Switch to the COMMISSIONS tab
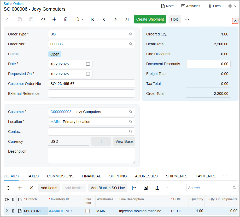The image size is (240, 217). coord(60,176)
